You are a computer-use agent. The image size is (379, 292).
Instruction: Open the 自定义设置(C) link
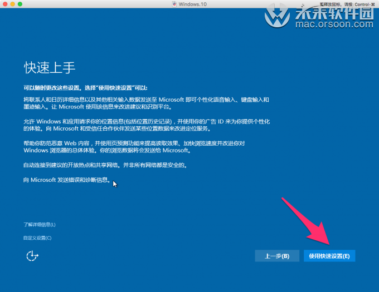pyautogui.click(x=37, y=238)
